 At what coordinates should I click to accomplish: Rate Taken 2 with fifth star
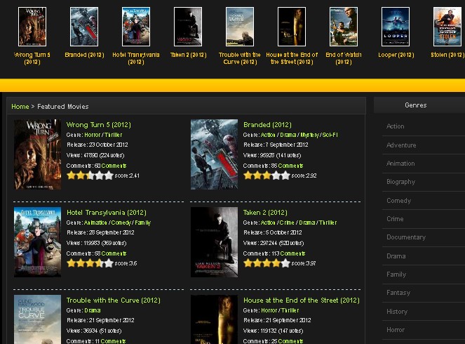click(285, 263)
